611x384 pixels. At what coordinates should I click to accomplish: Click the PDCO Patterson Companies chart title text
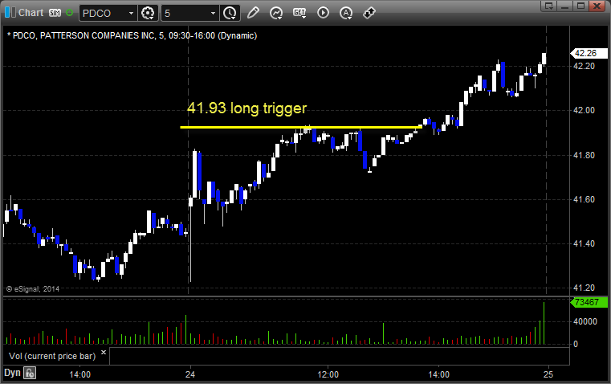[132, 36]
